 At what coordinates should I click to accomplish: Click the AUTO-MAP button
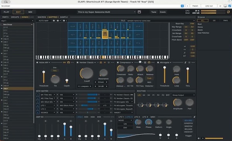click(43, 21)
